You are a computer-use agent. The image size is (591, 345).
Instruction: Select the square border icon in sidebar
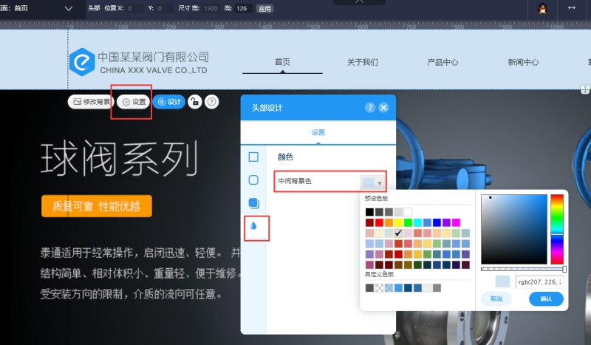pyautogui.click(x=253, y=157)
